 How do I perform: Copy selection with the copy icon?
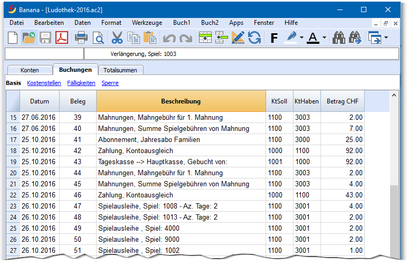coord(134,37)
